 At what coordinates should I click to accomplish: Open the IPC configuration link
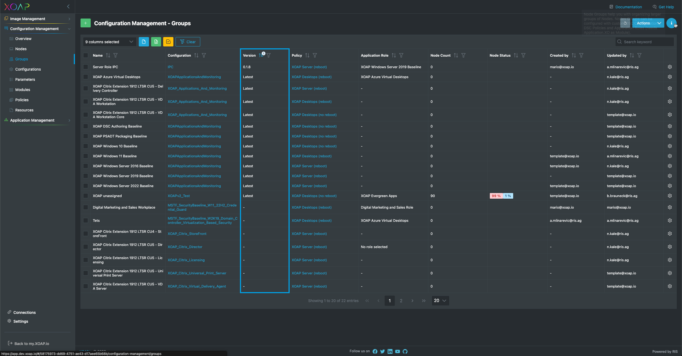pyautogui.click(x=170, y=67)
